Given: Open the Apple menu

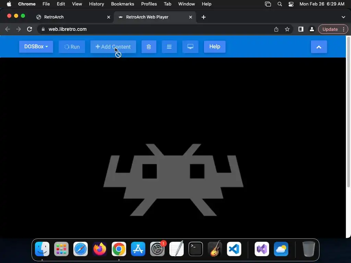Looking at the screenshot, I should [x=9, y=4].
